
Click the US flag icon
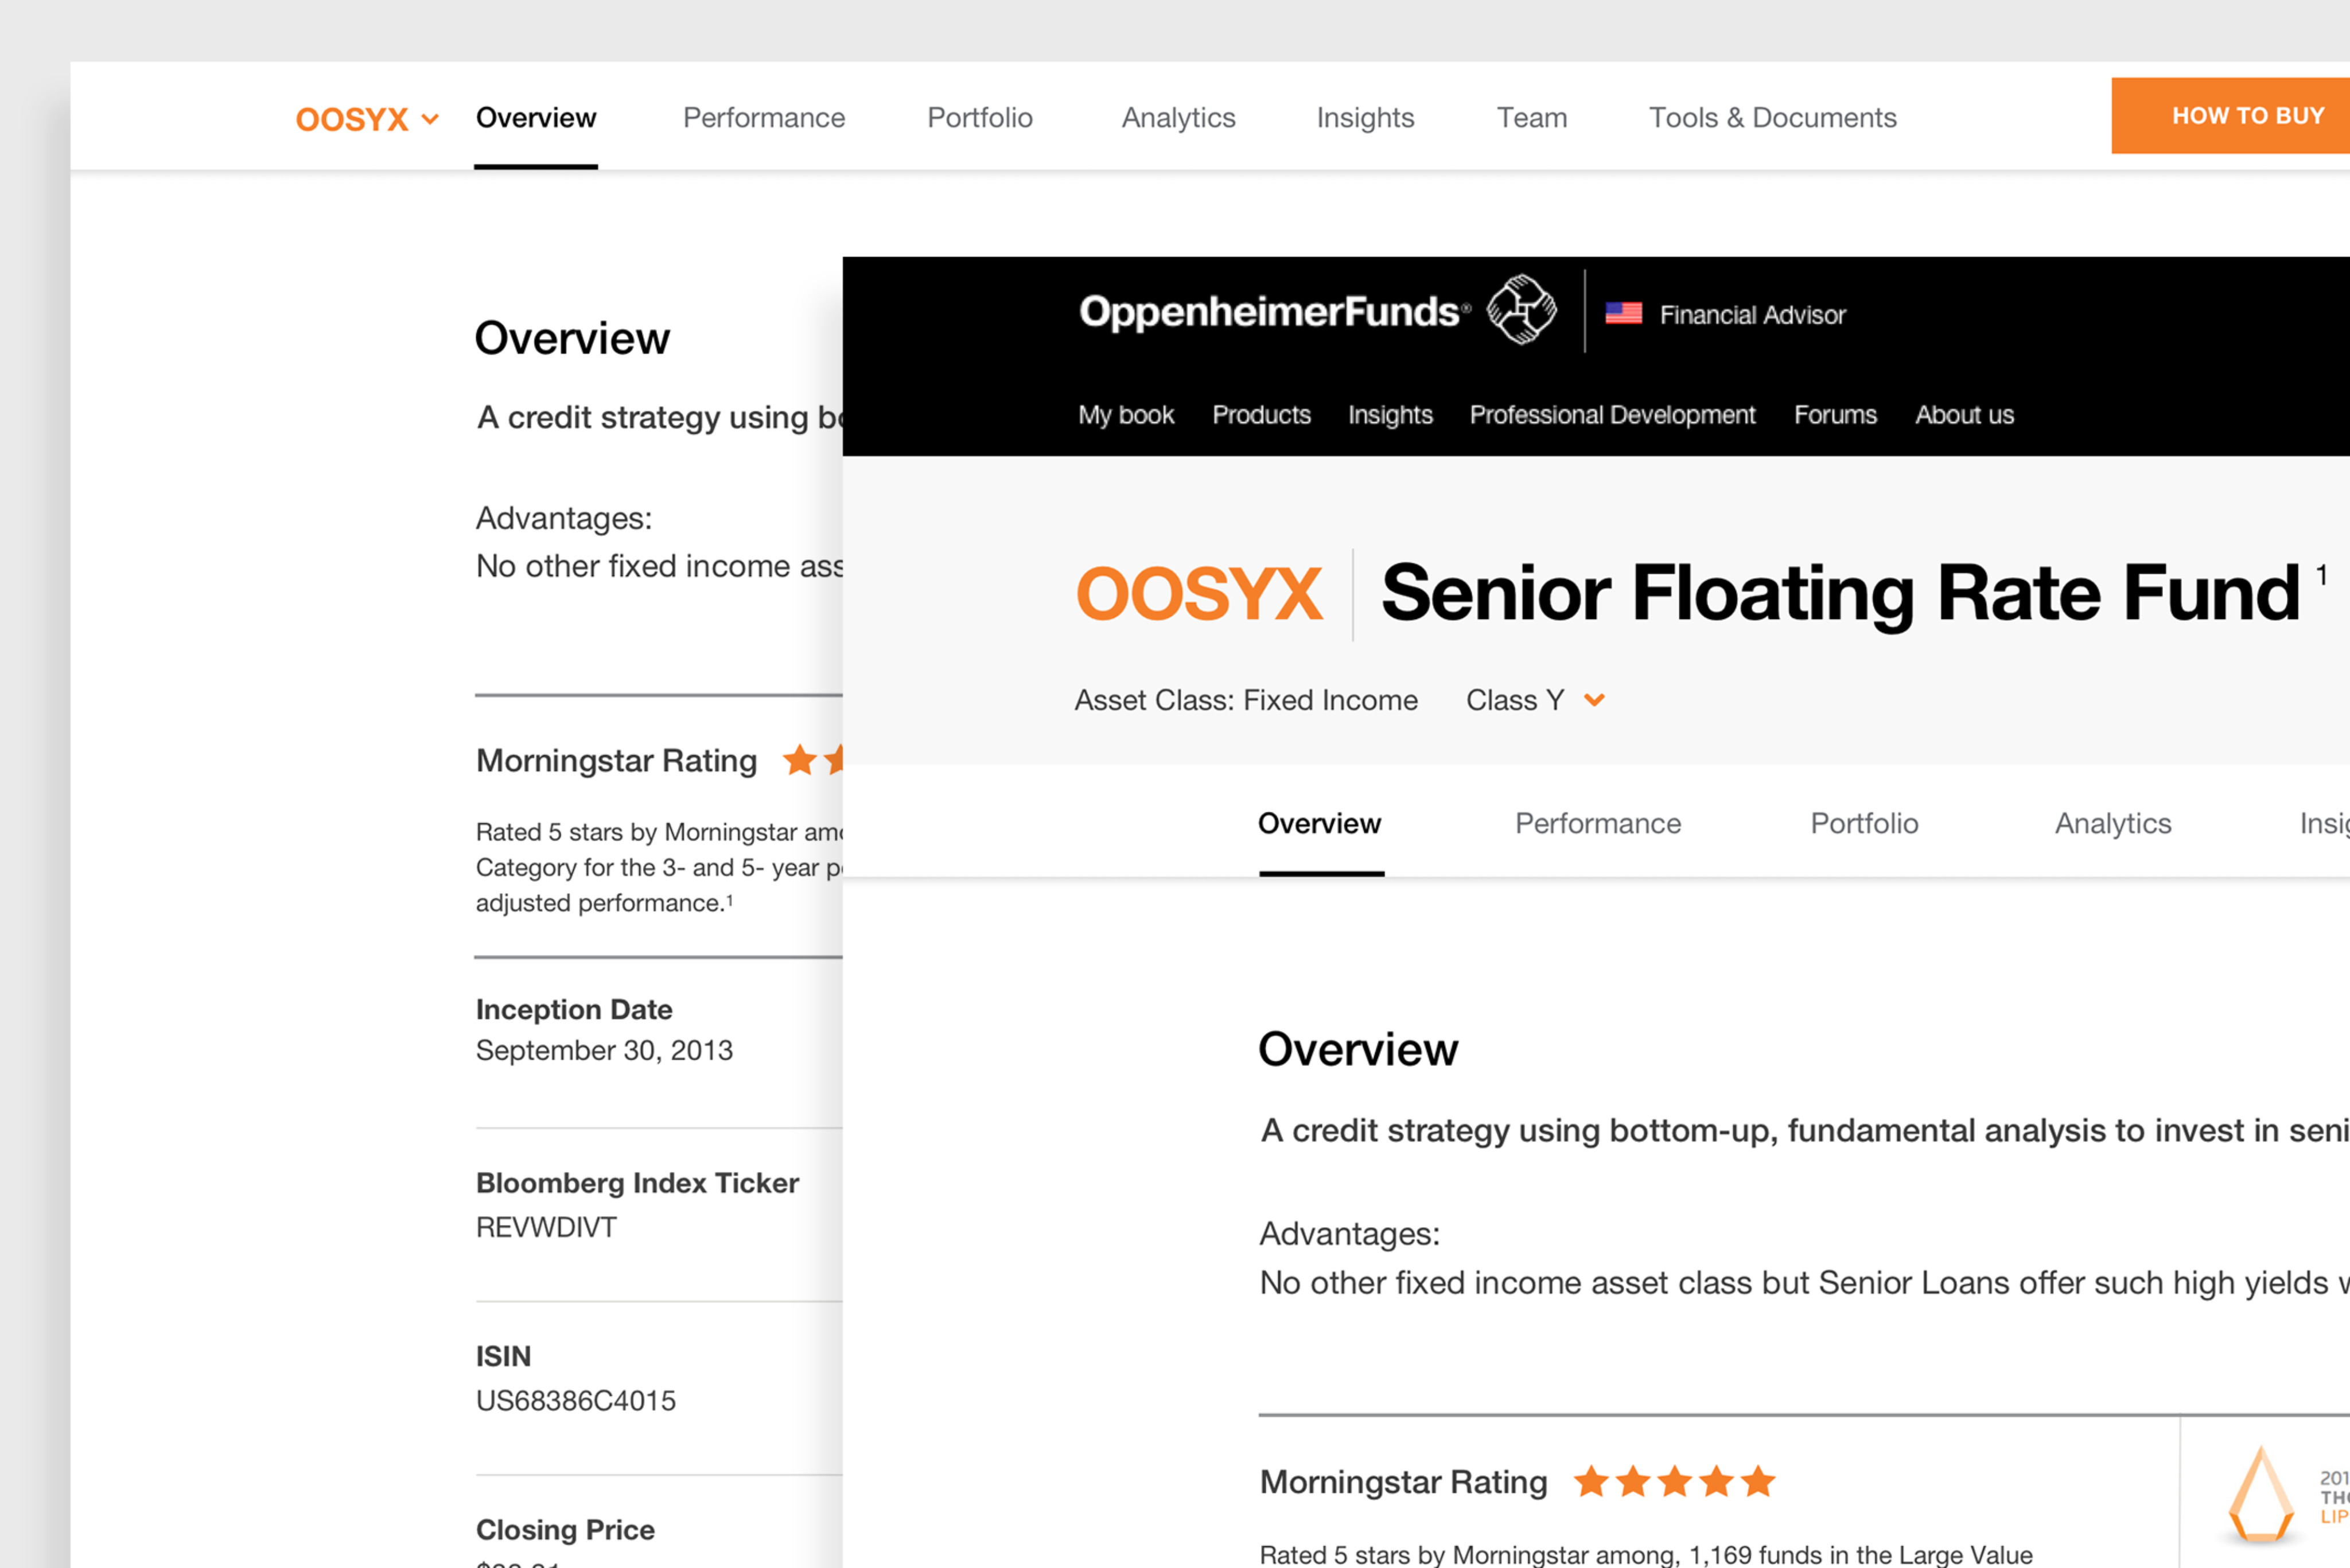point(1623,314)
